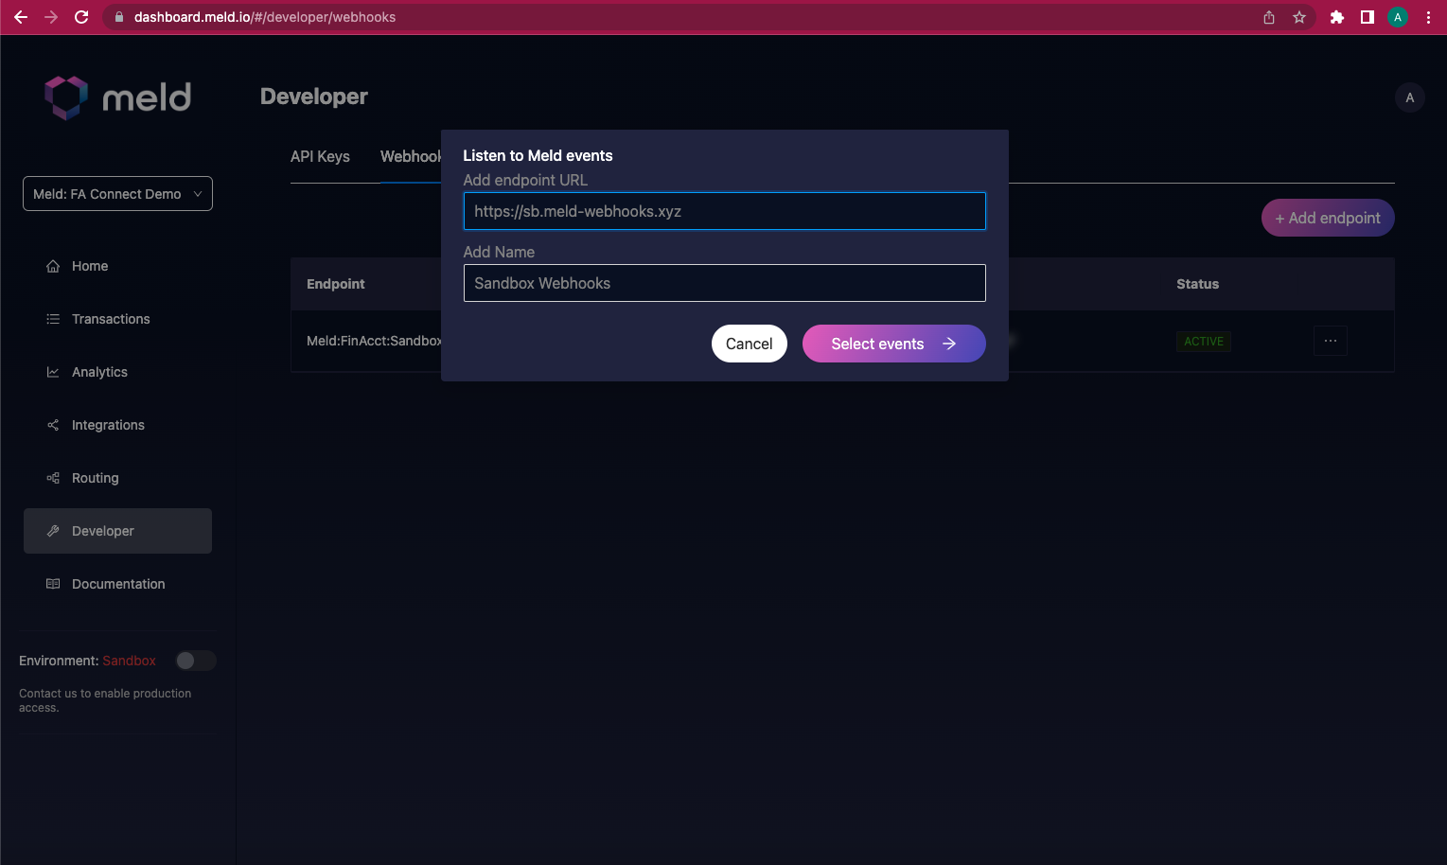
Task: Go to Home in sidebar
Action: coord(117,266)
